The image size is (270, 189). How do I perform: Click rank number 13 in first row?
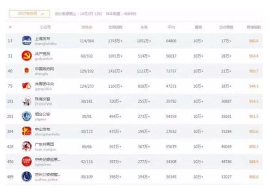[10, 41]
